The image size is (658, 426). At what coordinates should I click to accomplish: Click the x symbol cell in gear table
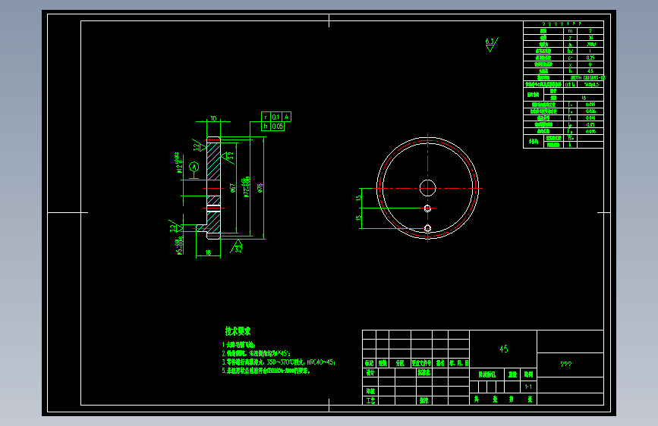570,64
